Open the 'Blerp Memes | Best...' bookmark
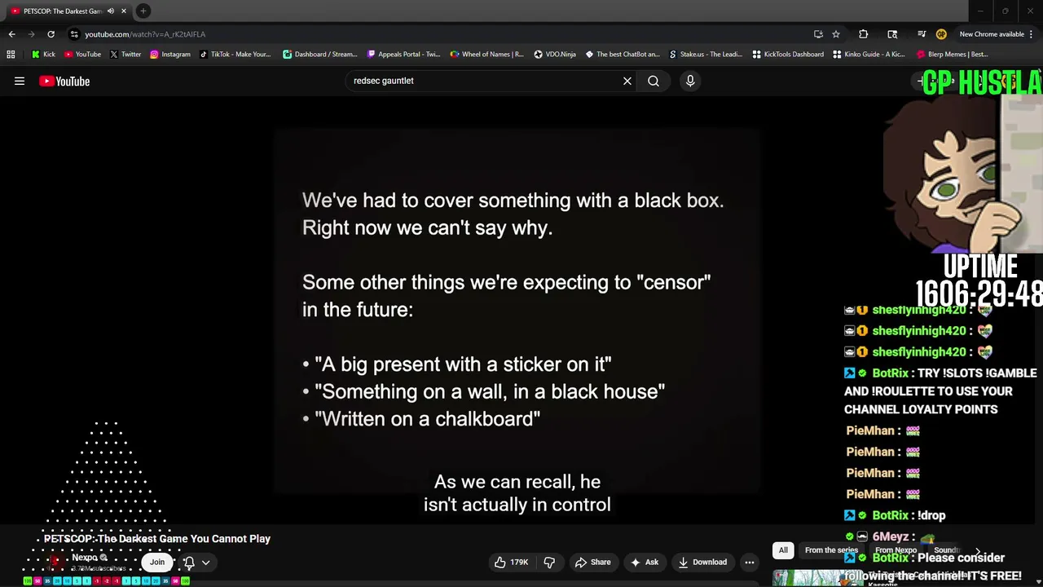Screen dimensions: 1043x587 [952, 55]
